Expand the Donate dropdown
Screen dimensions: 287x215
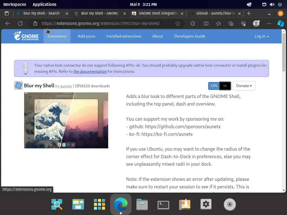pos(244,86)
